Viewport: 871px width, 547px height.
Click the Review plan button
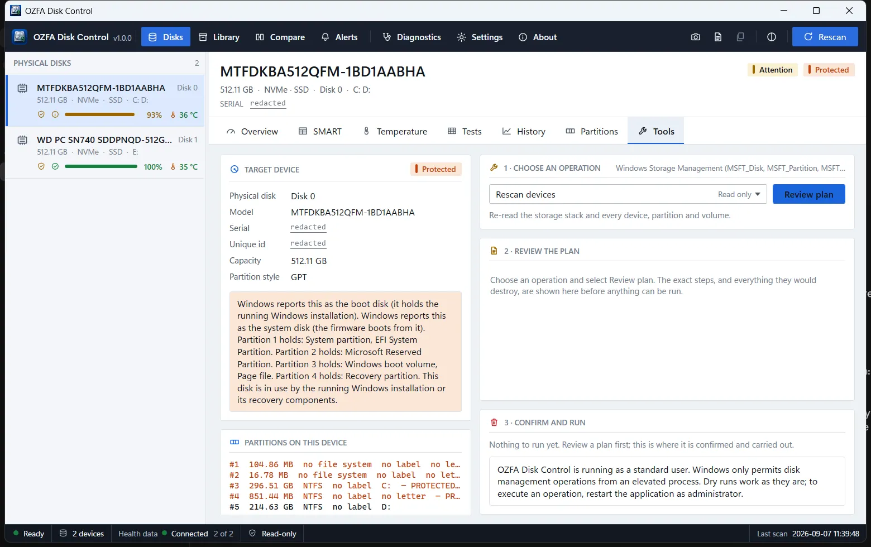coord(808,194)
